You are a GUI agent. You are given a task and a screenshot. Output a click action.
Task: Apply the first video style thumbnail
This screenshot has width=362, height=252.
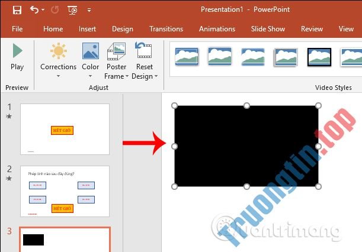click(x=187, y=56)
